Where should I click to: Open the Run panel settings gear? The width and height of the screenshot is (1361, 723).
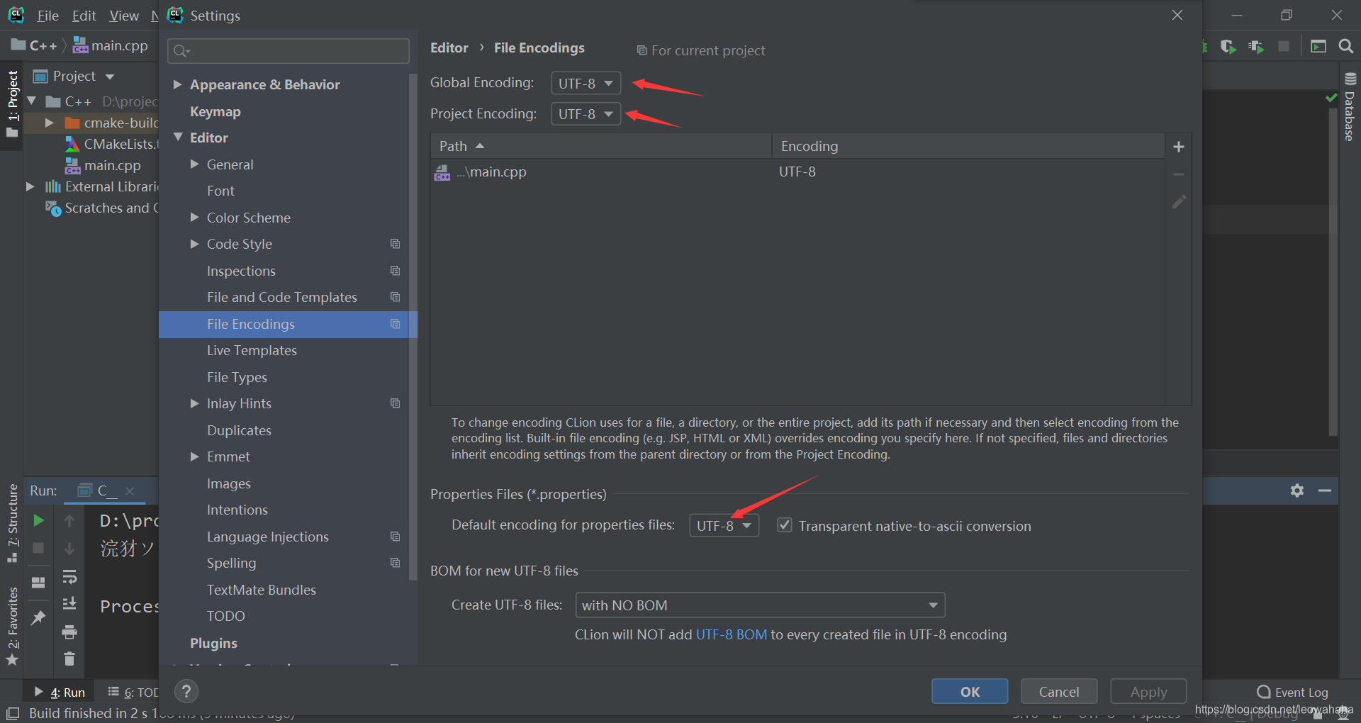pos(1297,491)
